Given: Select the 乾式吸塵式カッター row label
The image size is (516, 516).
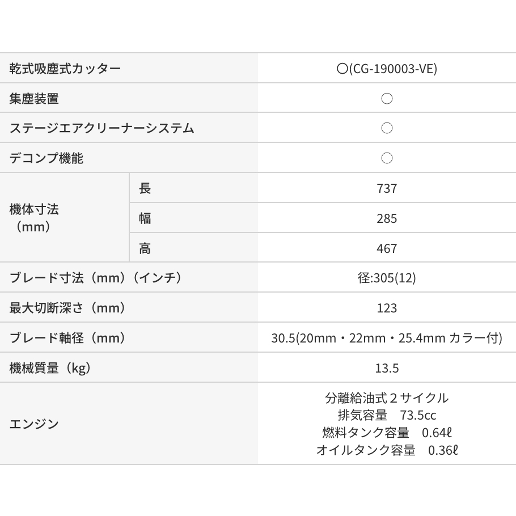Looking at the screenshot, I should click(65, 69).
